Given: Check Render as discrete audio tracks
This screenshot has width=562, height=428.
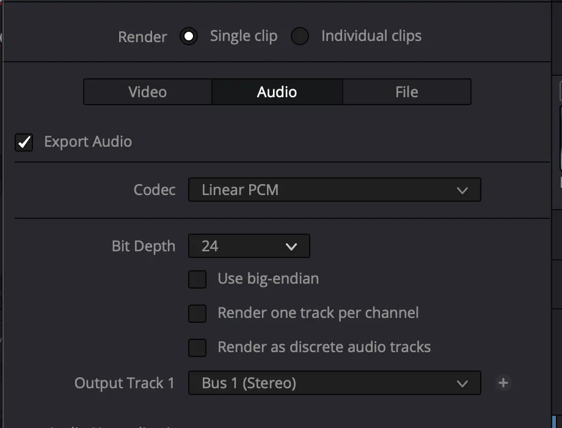Looking at the screenshot, I should pos(197,348).
